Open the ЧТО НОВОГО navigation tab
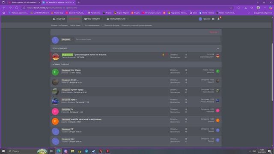274x154 pixels. (92, 19)
